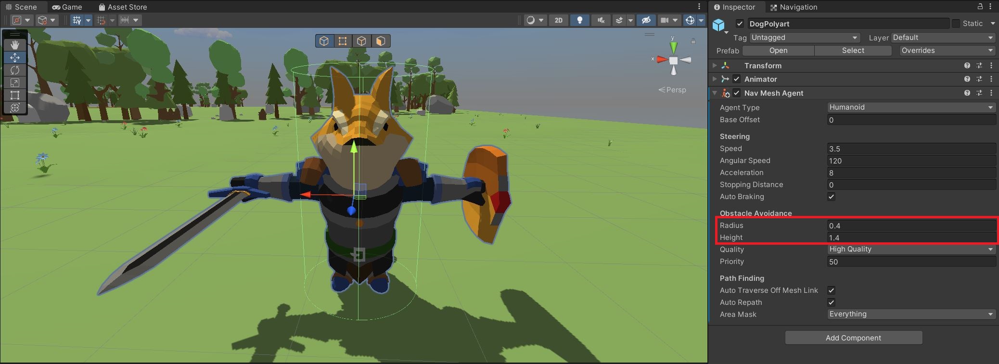Click the Gizmos sphere icon
The height and width of the screenshot is (364, 999).
(690, 20)
